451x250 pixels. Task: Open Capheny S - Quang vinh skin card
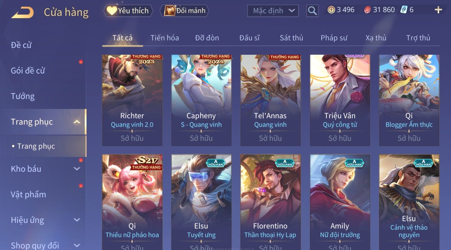click(201, 100)
